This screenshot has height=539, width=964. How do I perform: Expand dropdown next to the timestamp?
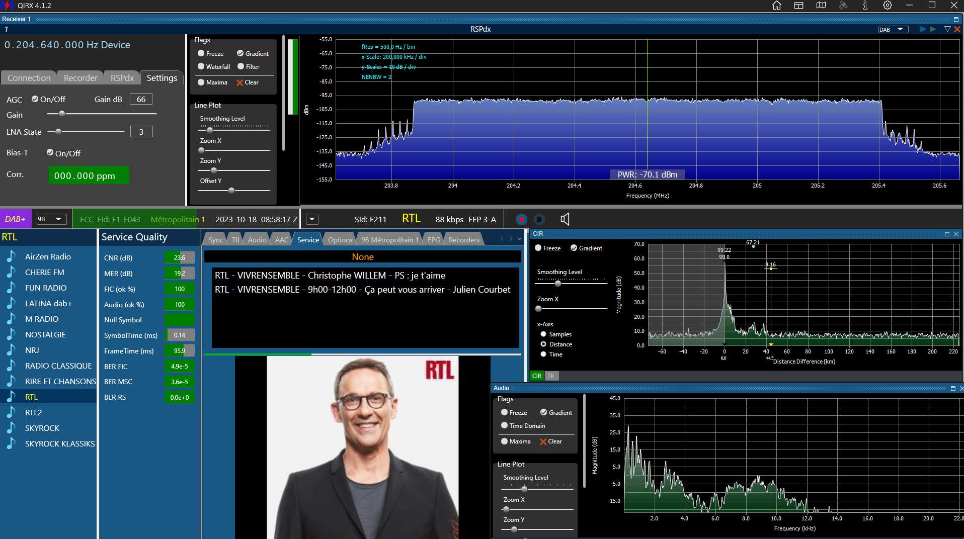pyautogui.click(x=312, y=219)
